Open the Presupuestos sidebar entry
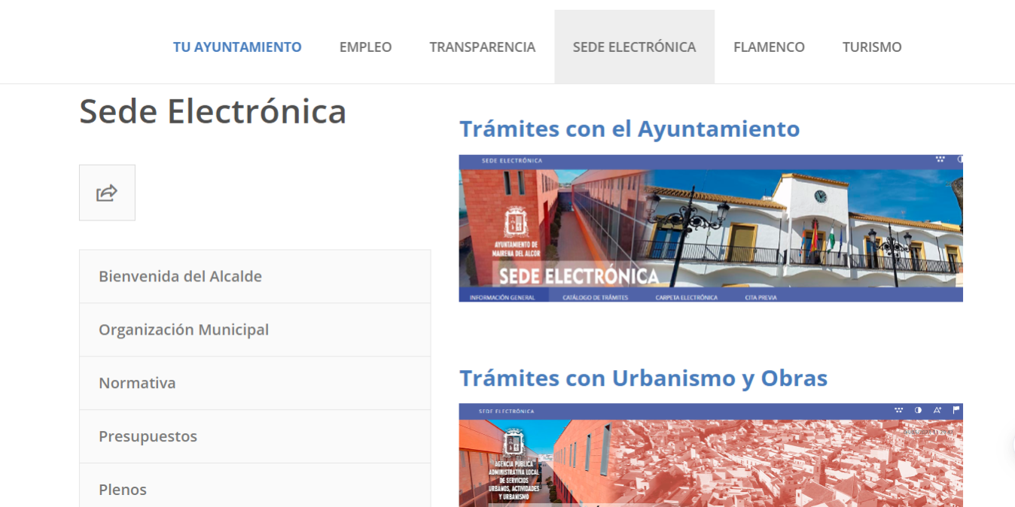Screen dimensions: 1015x507 coord(148,436)
